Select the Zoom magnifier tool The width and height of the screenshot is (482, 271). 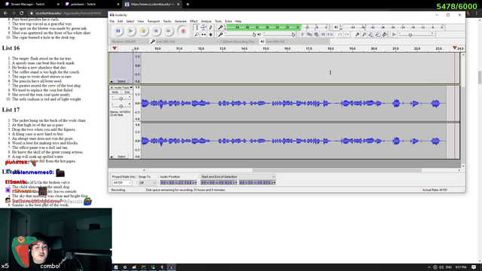[197, 35]
